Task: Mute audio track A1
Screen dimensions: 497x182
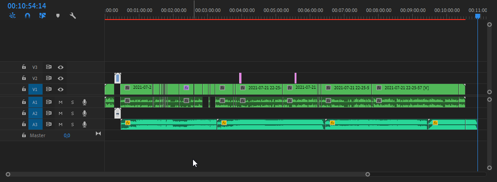Action: tap(61, 102)
